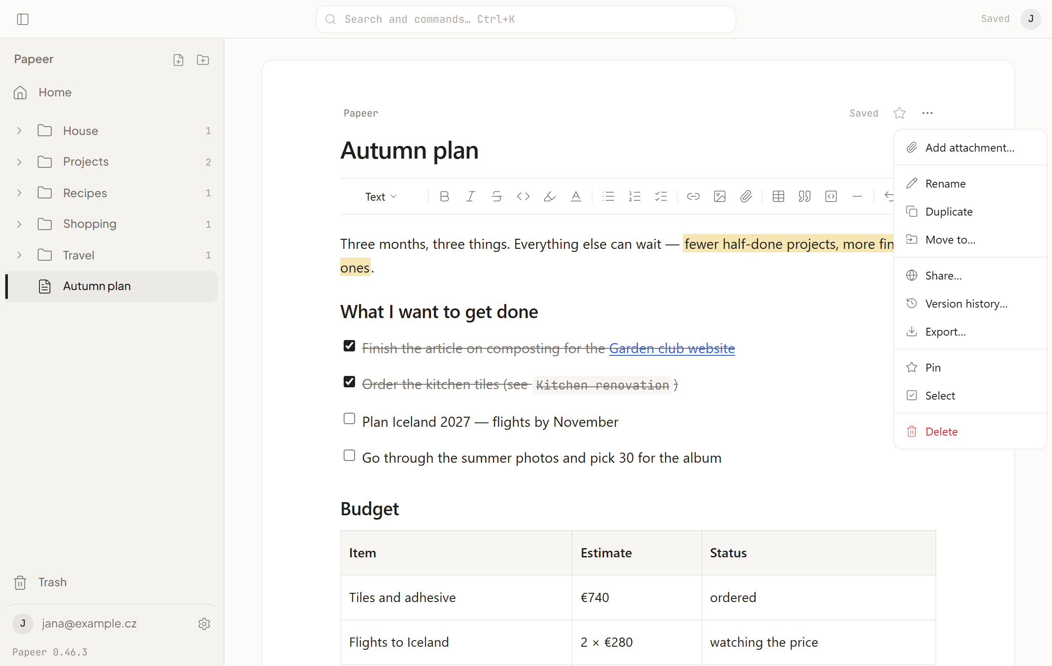Image resolution: width=1052 pixels, height=666 pixels.
Task: Click Delete in the document menu
Action: click(x=970, y=432)
